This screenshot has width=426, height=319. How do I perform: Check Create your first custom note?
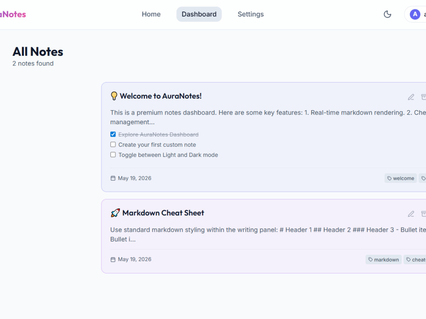tap(113, 145)
